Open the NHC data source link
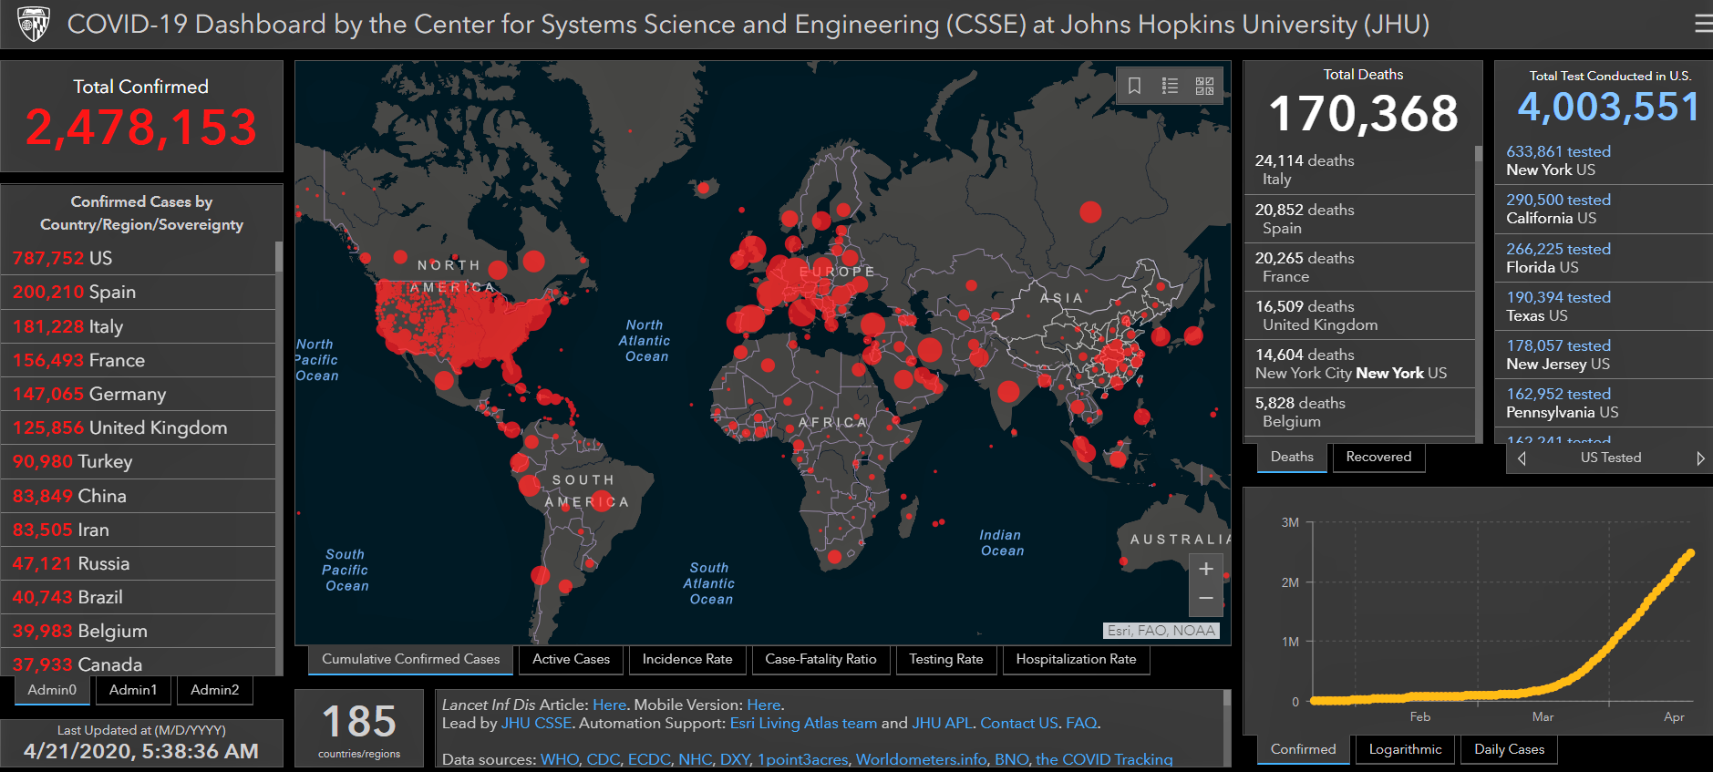Screen dimensions: 1713x772 coord(695,759)
